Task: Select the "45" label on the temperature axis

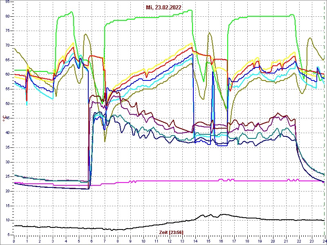Action: (x=7, y=118)
